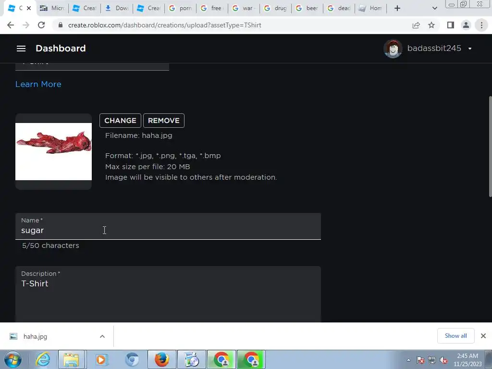492x369 pixels.
Task: Bookmark this tab with the star
Action: tap(431, 25)
